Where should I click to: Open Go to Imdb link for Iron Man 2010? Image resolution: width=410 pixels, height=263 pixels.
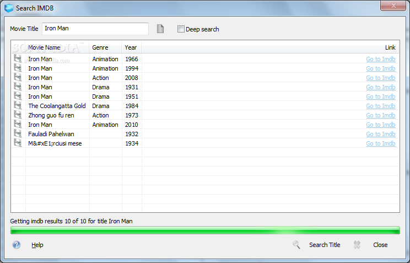tap(381, 125)
